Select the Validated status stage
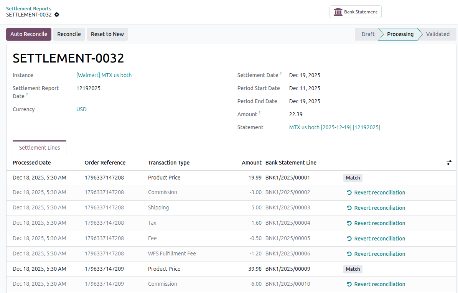Viewport: 458px width, 293px height. pos(438,34)
